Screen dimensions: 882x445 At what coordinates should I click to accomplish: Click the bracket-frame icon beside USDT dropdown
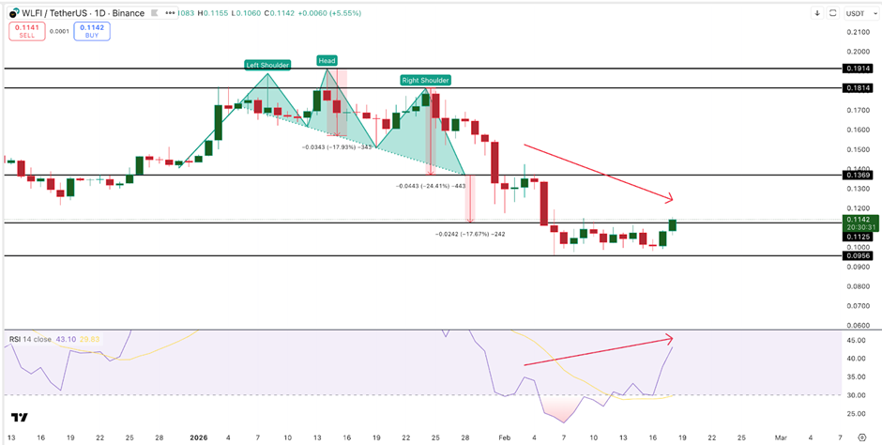tap(833, 12)
